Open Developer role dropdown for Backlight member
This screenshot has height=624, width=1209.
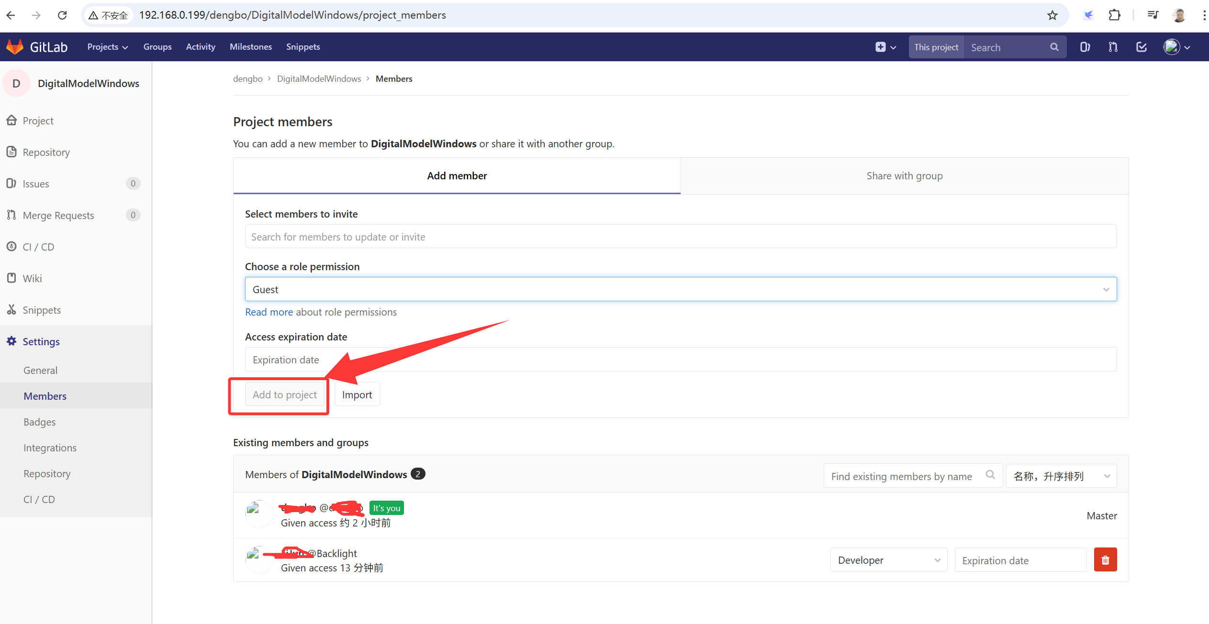888,560
